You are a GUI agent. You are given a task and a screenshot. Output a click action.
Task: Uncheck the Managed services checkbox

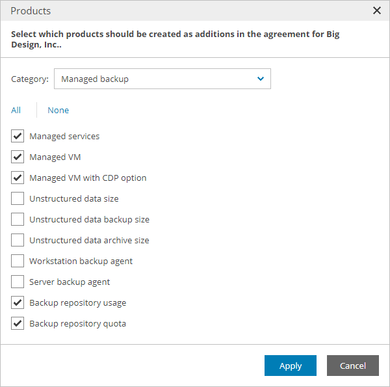pyautogui.click(x=18, y=136)
